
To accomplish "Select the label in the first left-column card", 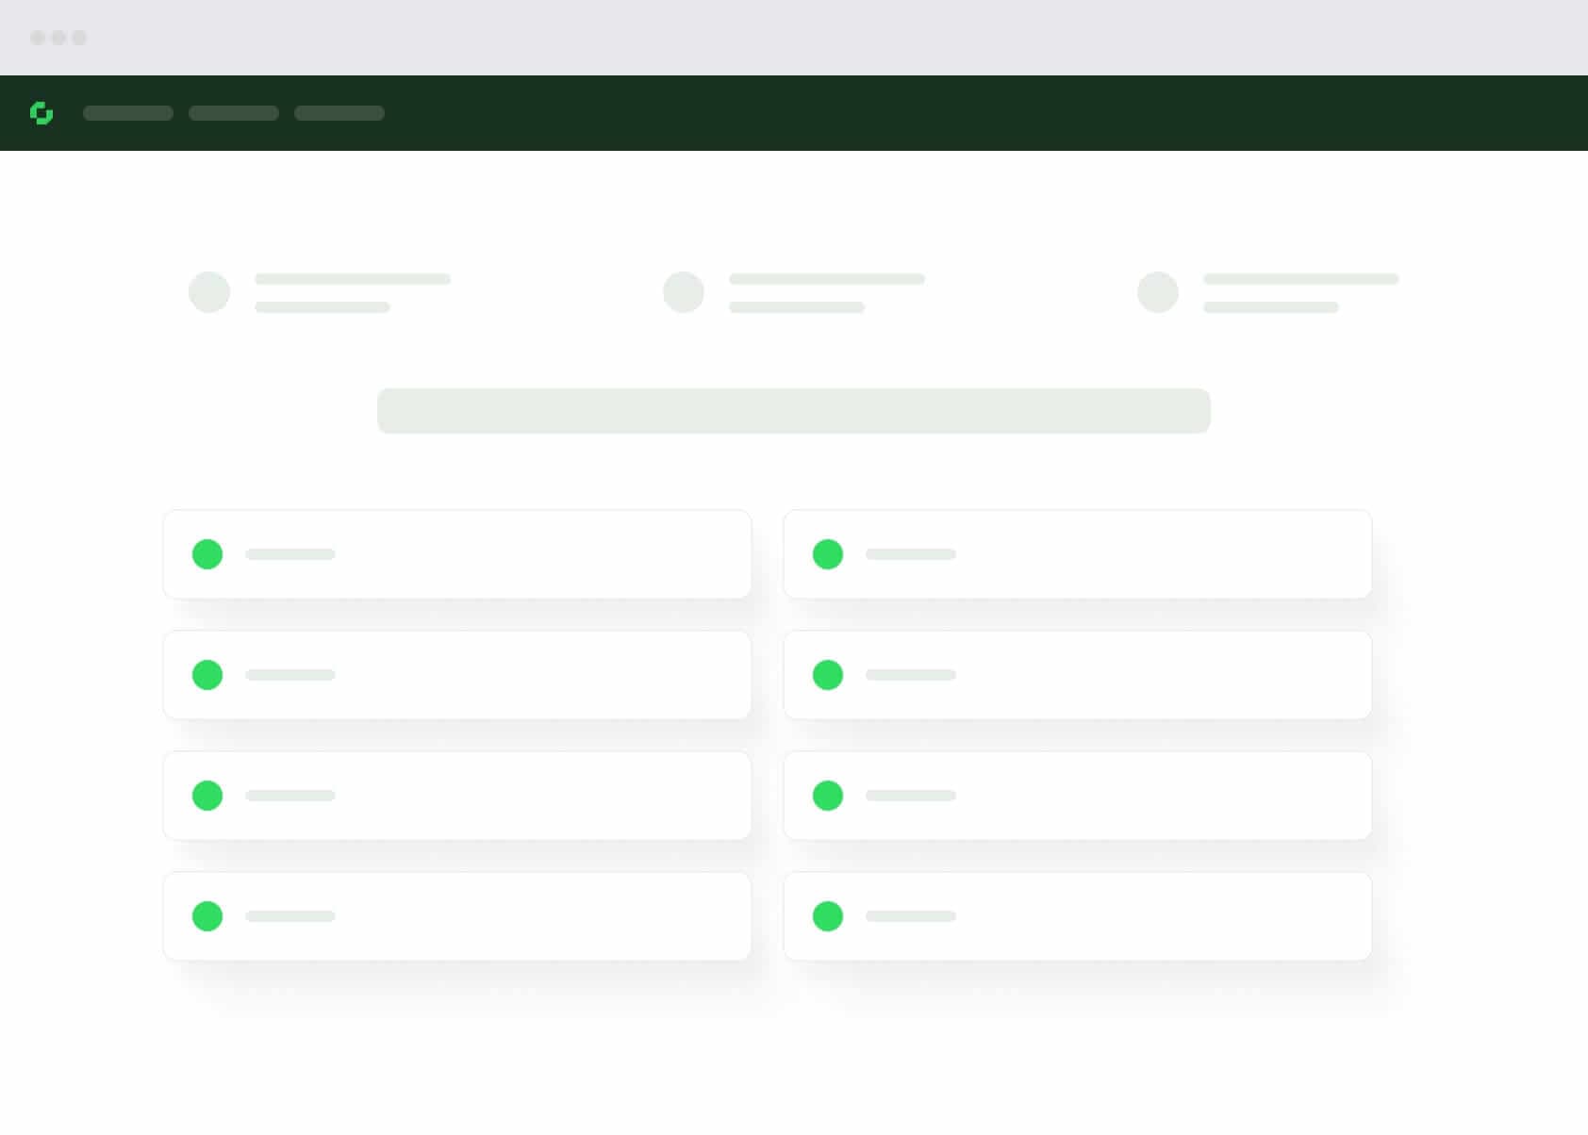I will pos(290,554).
